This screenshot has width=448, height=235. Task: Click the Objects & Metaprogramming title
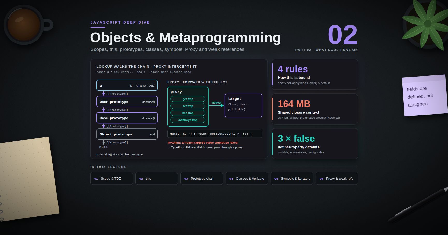(185, 37)
